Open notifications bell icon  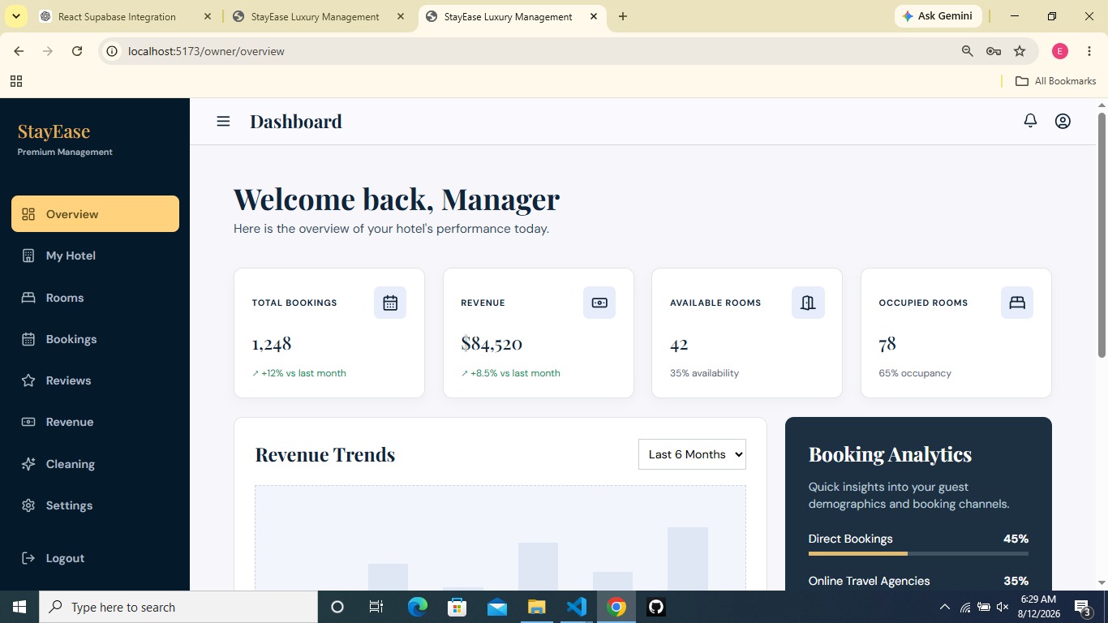click(x=1030, y=121)
